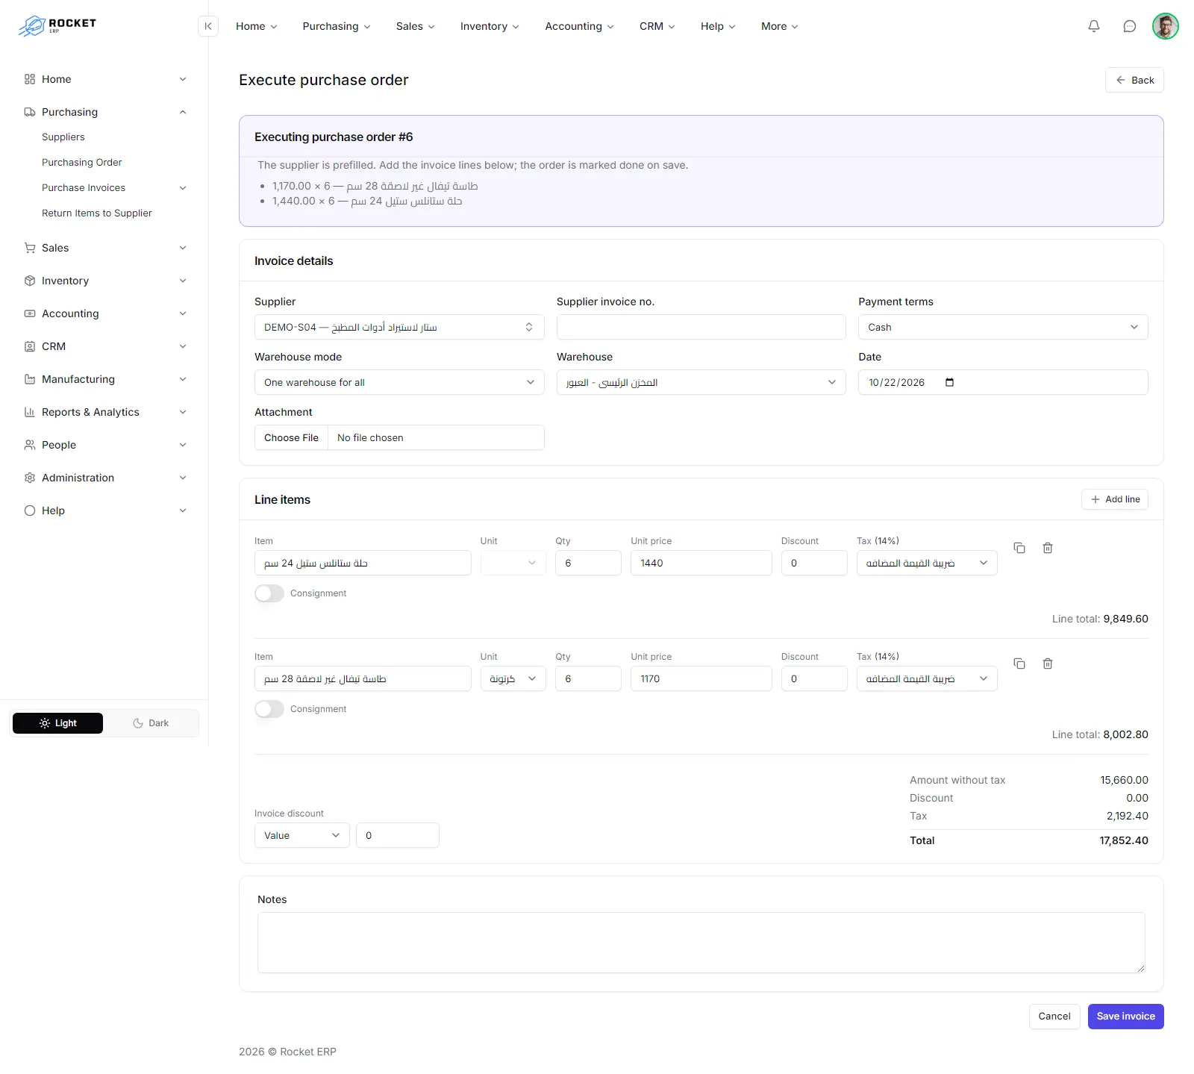Screen dimensions: 1194x1074
Task: Click the Home grid icon in sidebar
Action: coord(30,79)
